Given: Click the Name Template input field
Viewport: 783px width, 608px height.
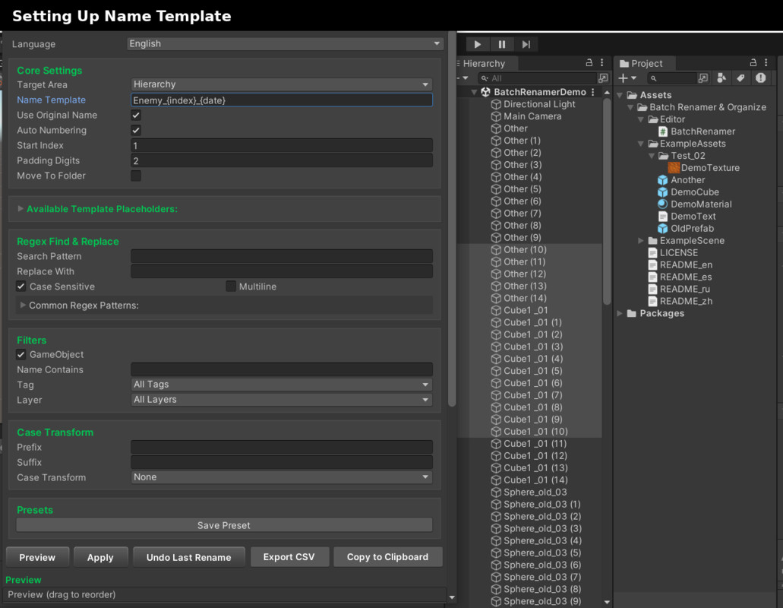Looking at the screenshot, I should tap(282, 100).
